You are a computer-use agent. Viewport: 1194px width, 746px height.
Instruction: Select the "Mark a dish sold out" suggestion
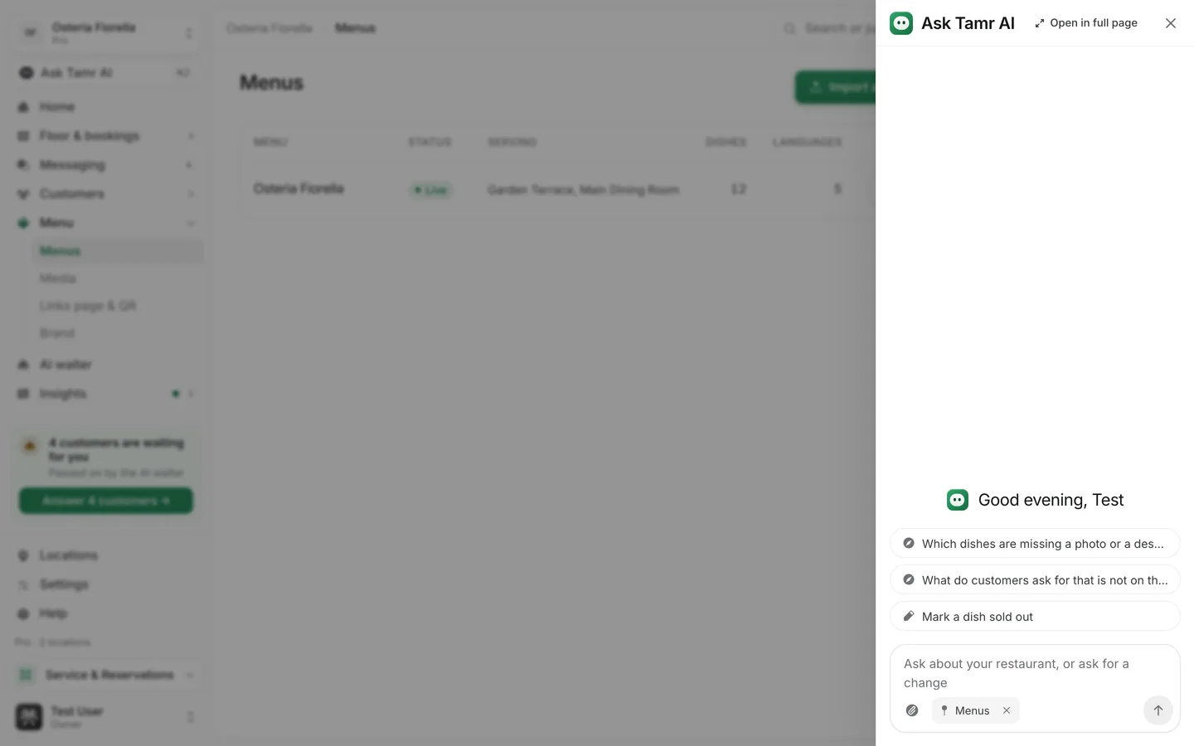(x=1035, y=617)
